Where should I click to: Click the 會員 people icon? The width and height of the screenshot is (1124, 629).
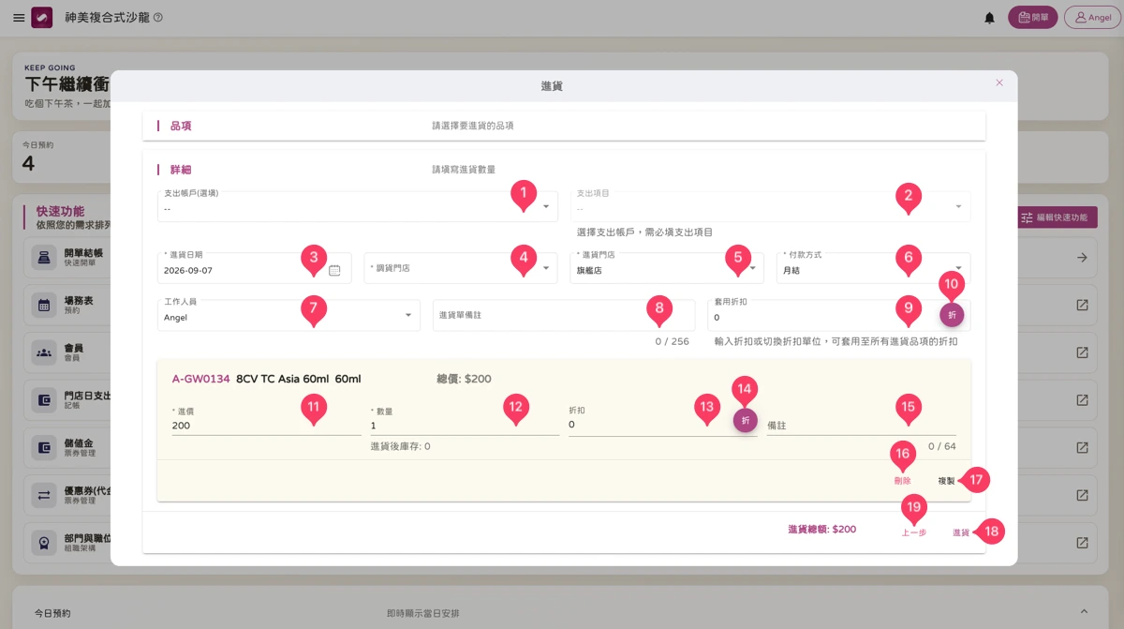click(x=44, y=352)
